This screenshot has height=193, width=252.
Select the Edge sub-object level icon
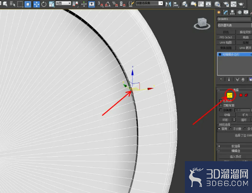[x=230, y=95]
